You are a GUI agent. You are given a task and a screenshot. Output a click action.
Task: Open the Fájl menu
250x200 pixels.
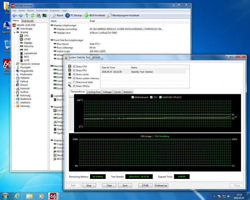coord(14,11)
